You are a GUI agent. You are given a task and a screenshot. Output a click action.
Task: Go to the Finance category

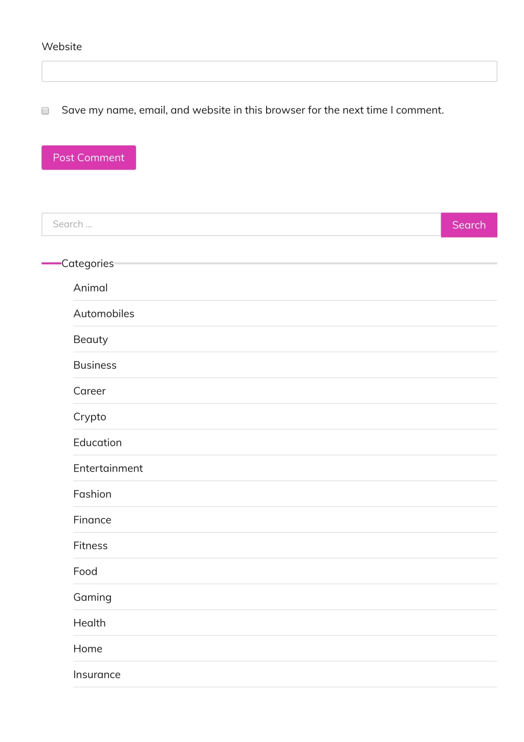click(93, 520)
